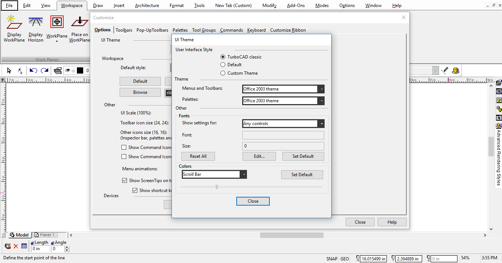
Task: Choose the Default interface style radio
Action: point(223,65)
